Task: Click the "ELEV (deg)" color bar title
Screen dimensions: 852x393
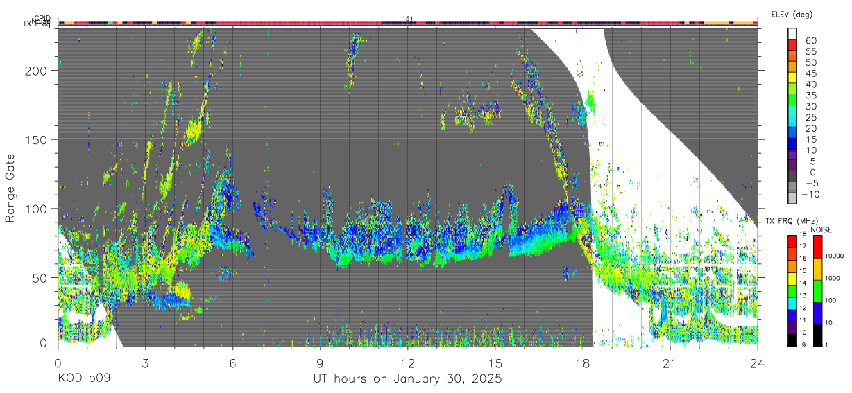Action: click(x=792, y=14)
